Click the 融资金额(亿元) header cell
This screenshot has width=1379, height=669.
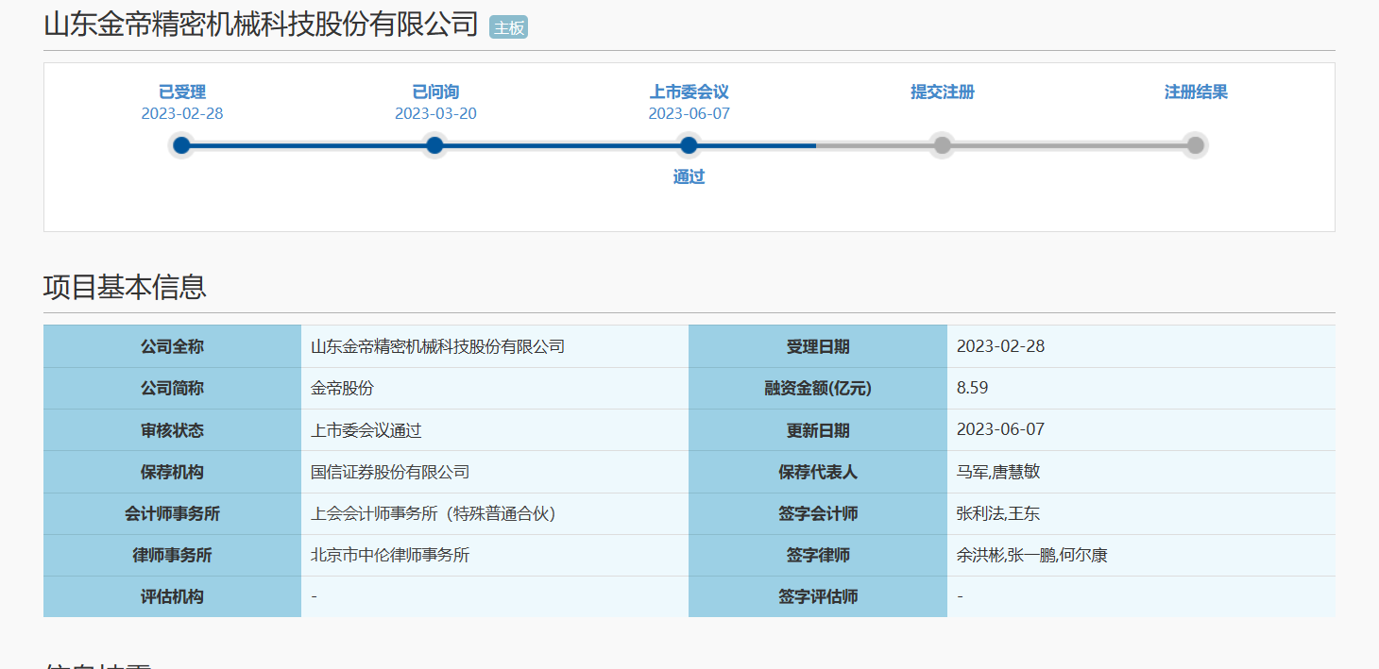[x=818, y=388]
